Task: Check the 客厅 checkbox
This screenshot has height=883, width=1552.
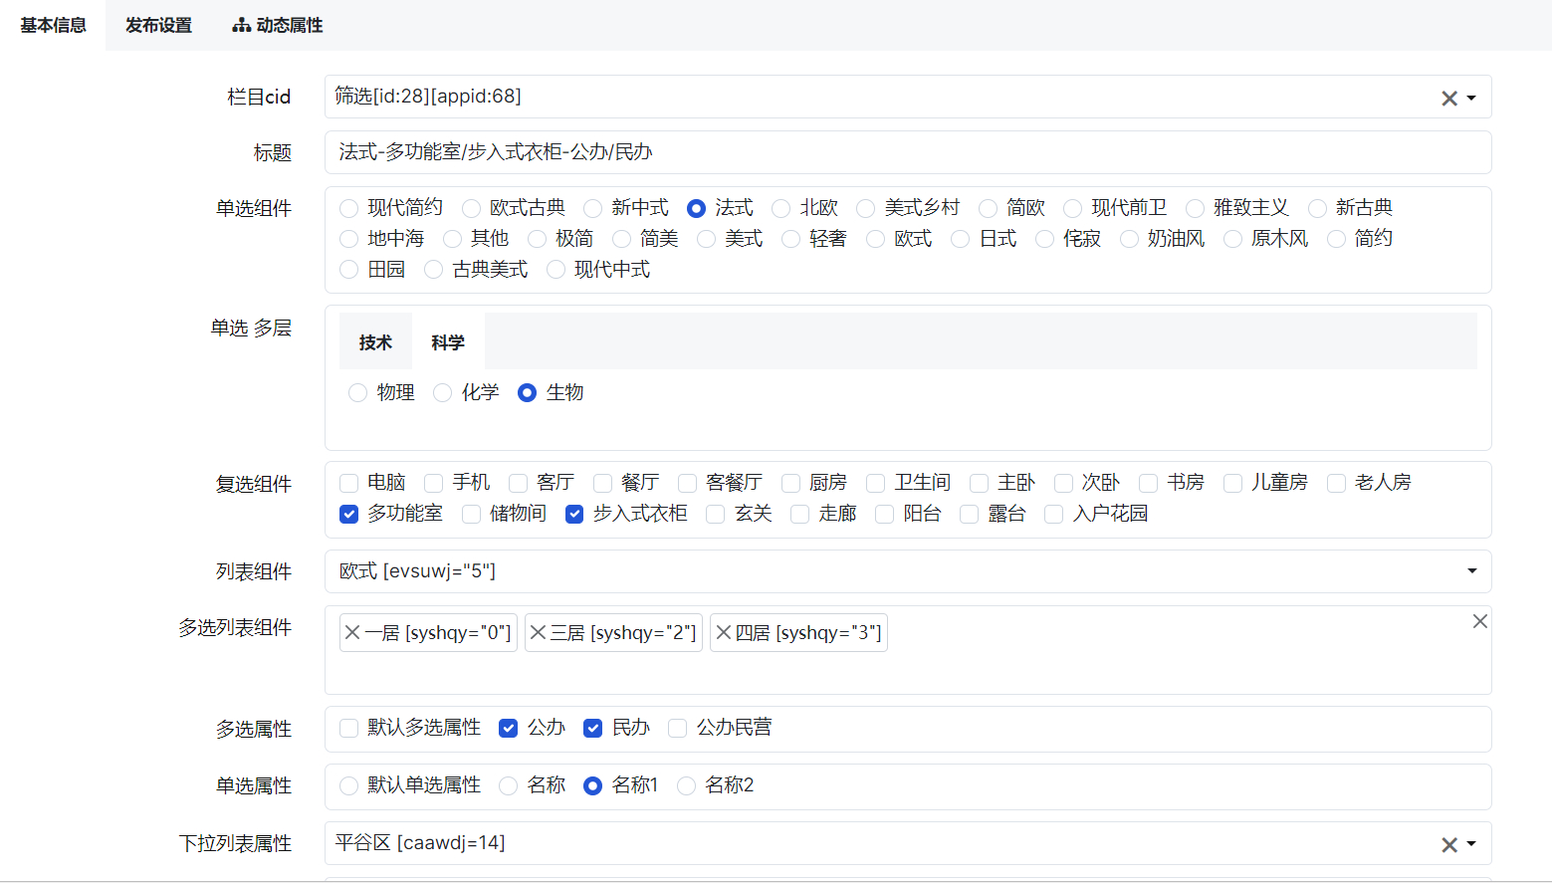Action: pos(518,483)
